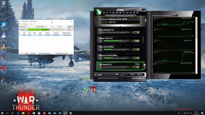This screenshot has width=205, height=115.
Task: Click the Memory Clock slider handle
Action: coord(112,58)
